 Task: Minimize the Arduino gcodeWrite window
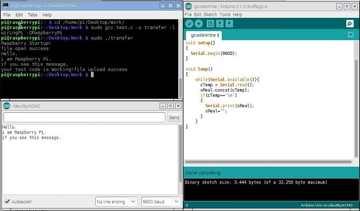339,6
